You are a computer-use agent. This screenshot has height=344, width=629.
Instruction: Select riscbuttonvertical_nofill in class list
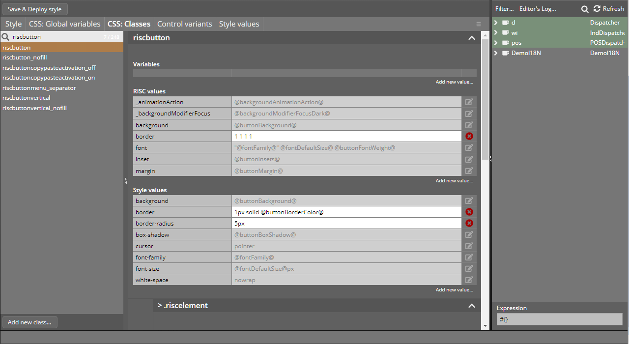point(34,108)
